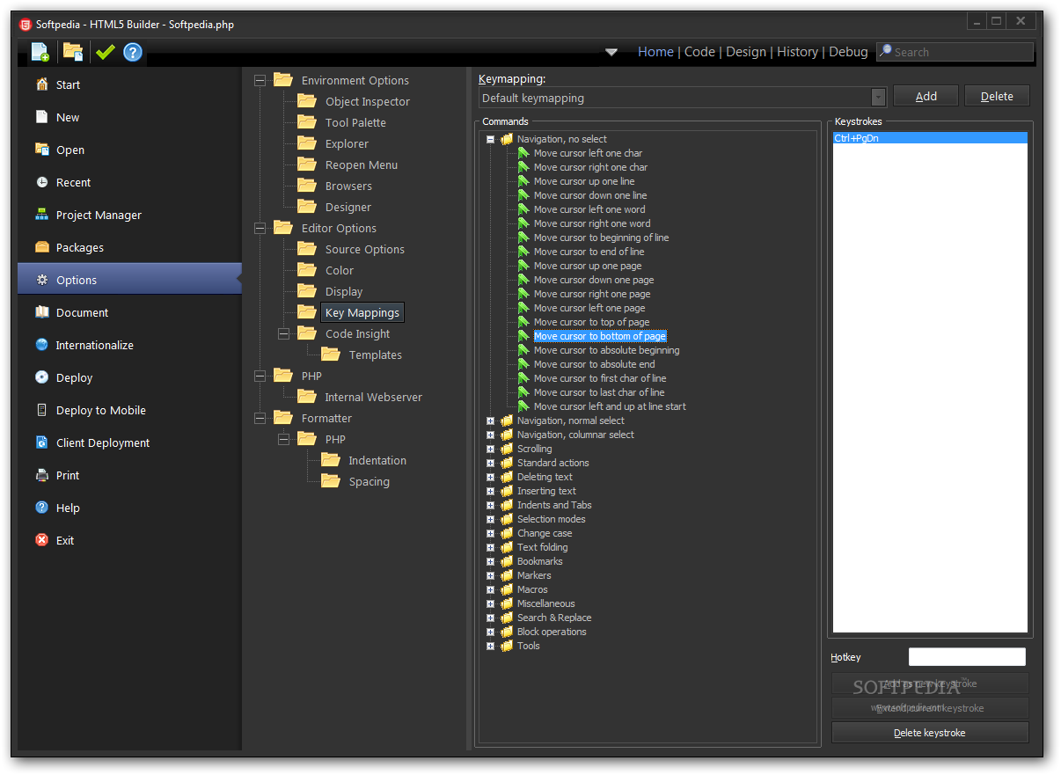
Task: Click the Print printer icon
Action: pos(41,475)
